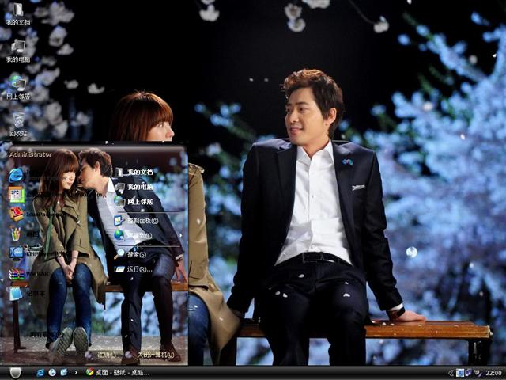Open 搜索(S) in the Start menu
Viewport: 506px width, 380px height.
[x=130, y=254]
